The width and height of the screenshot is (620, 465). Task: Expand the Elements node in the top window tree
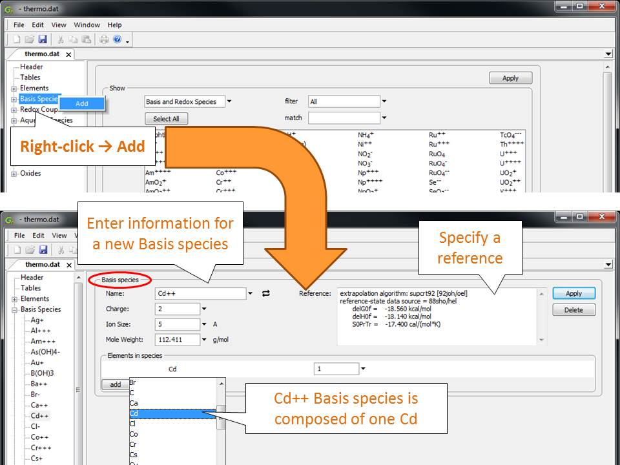pos(14,88)
